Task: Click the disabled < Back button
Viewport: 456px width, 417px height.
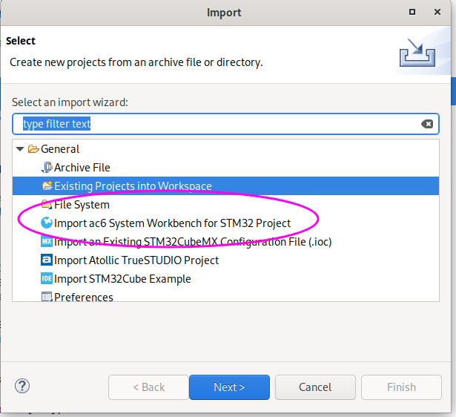Action: (x=148, y=387)
